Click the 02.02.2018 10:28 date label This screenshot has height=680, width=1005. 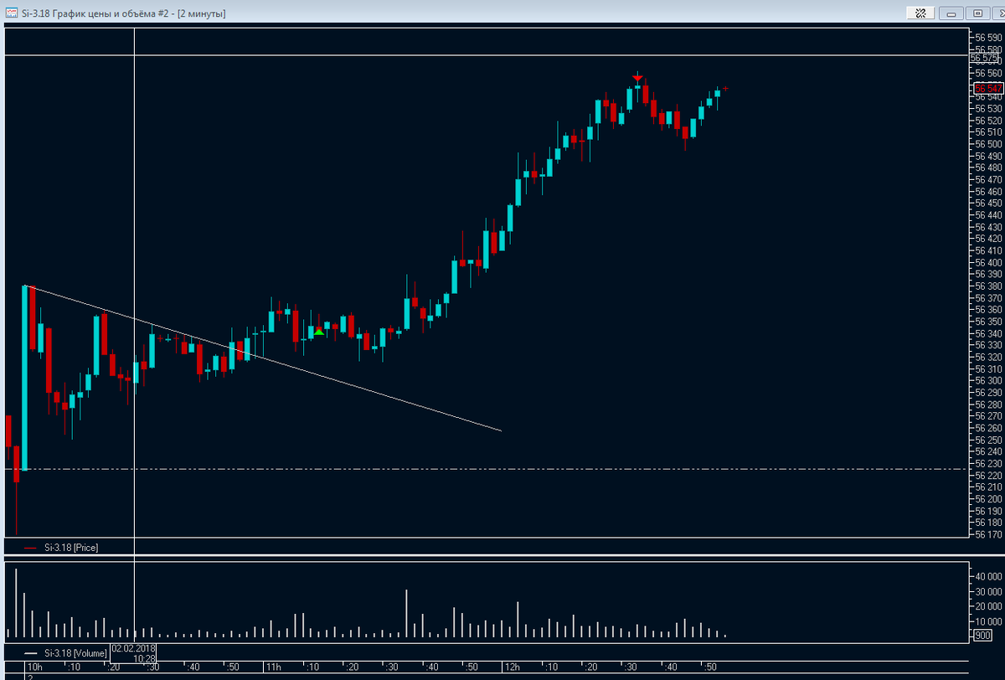tap(134, 653)
